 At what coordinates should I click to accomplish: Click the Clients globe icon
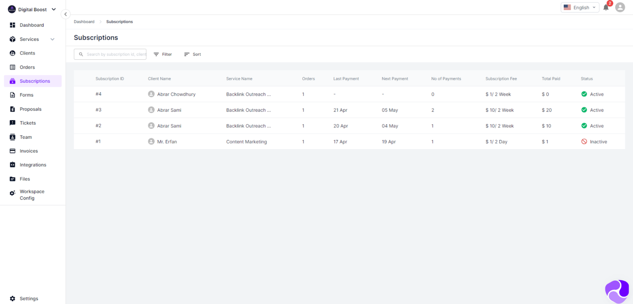coord(12,53)
